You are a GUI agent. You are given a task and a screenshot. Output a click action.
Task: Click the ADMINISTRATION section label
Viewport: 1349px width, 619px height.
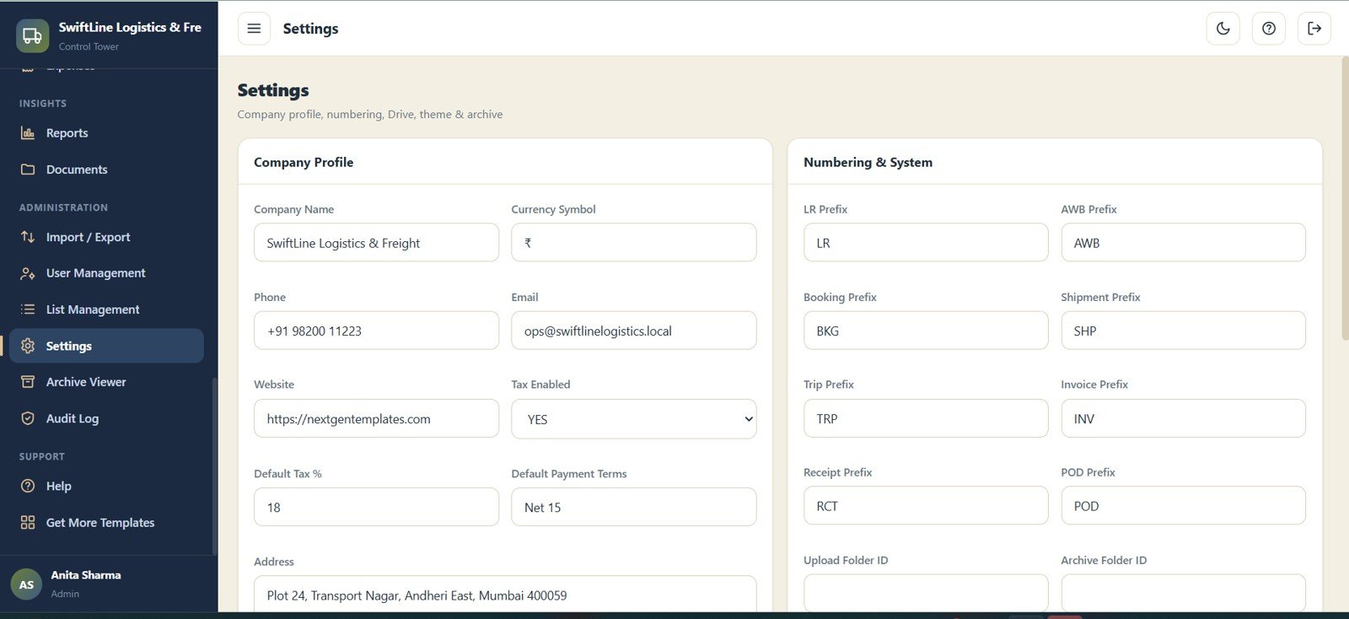[x=63, y=207]
